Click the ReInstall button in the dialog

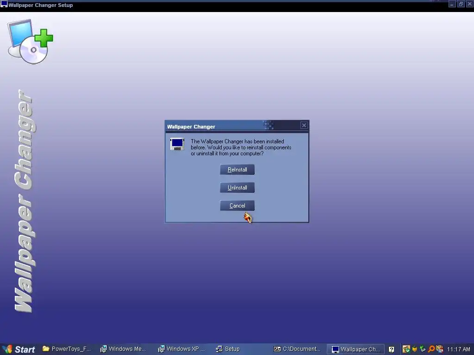[x=237, y=170]
